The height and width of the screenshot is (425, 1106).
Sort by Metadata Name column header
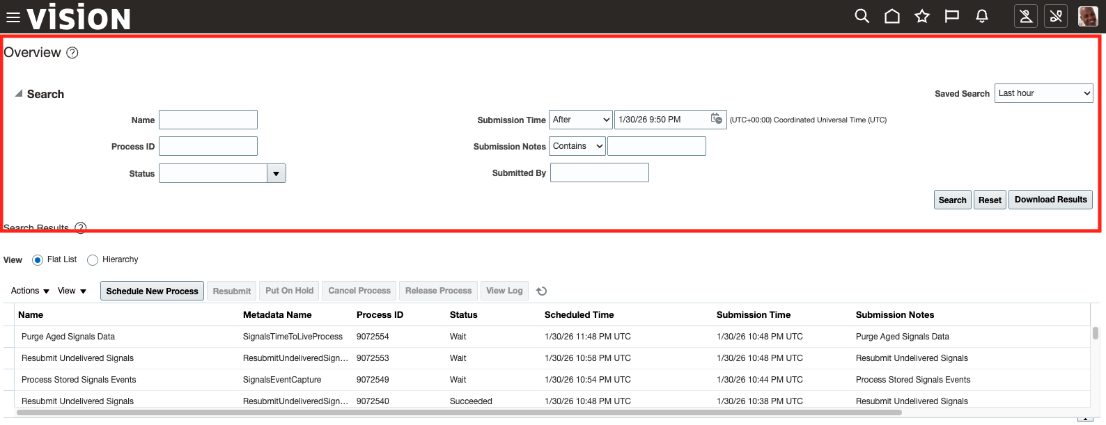(x=277, y=315)
